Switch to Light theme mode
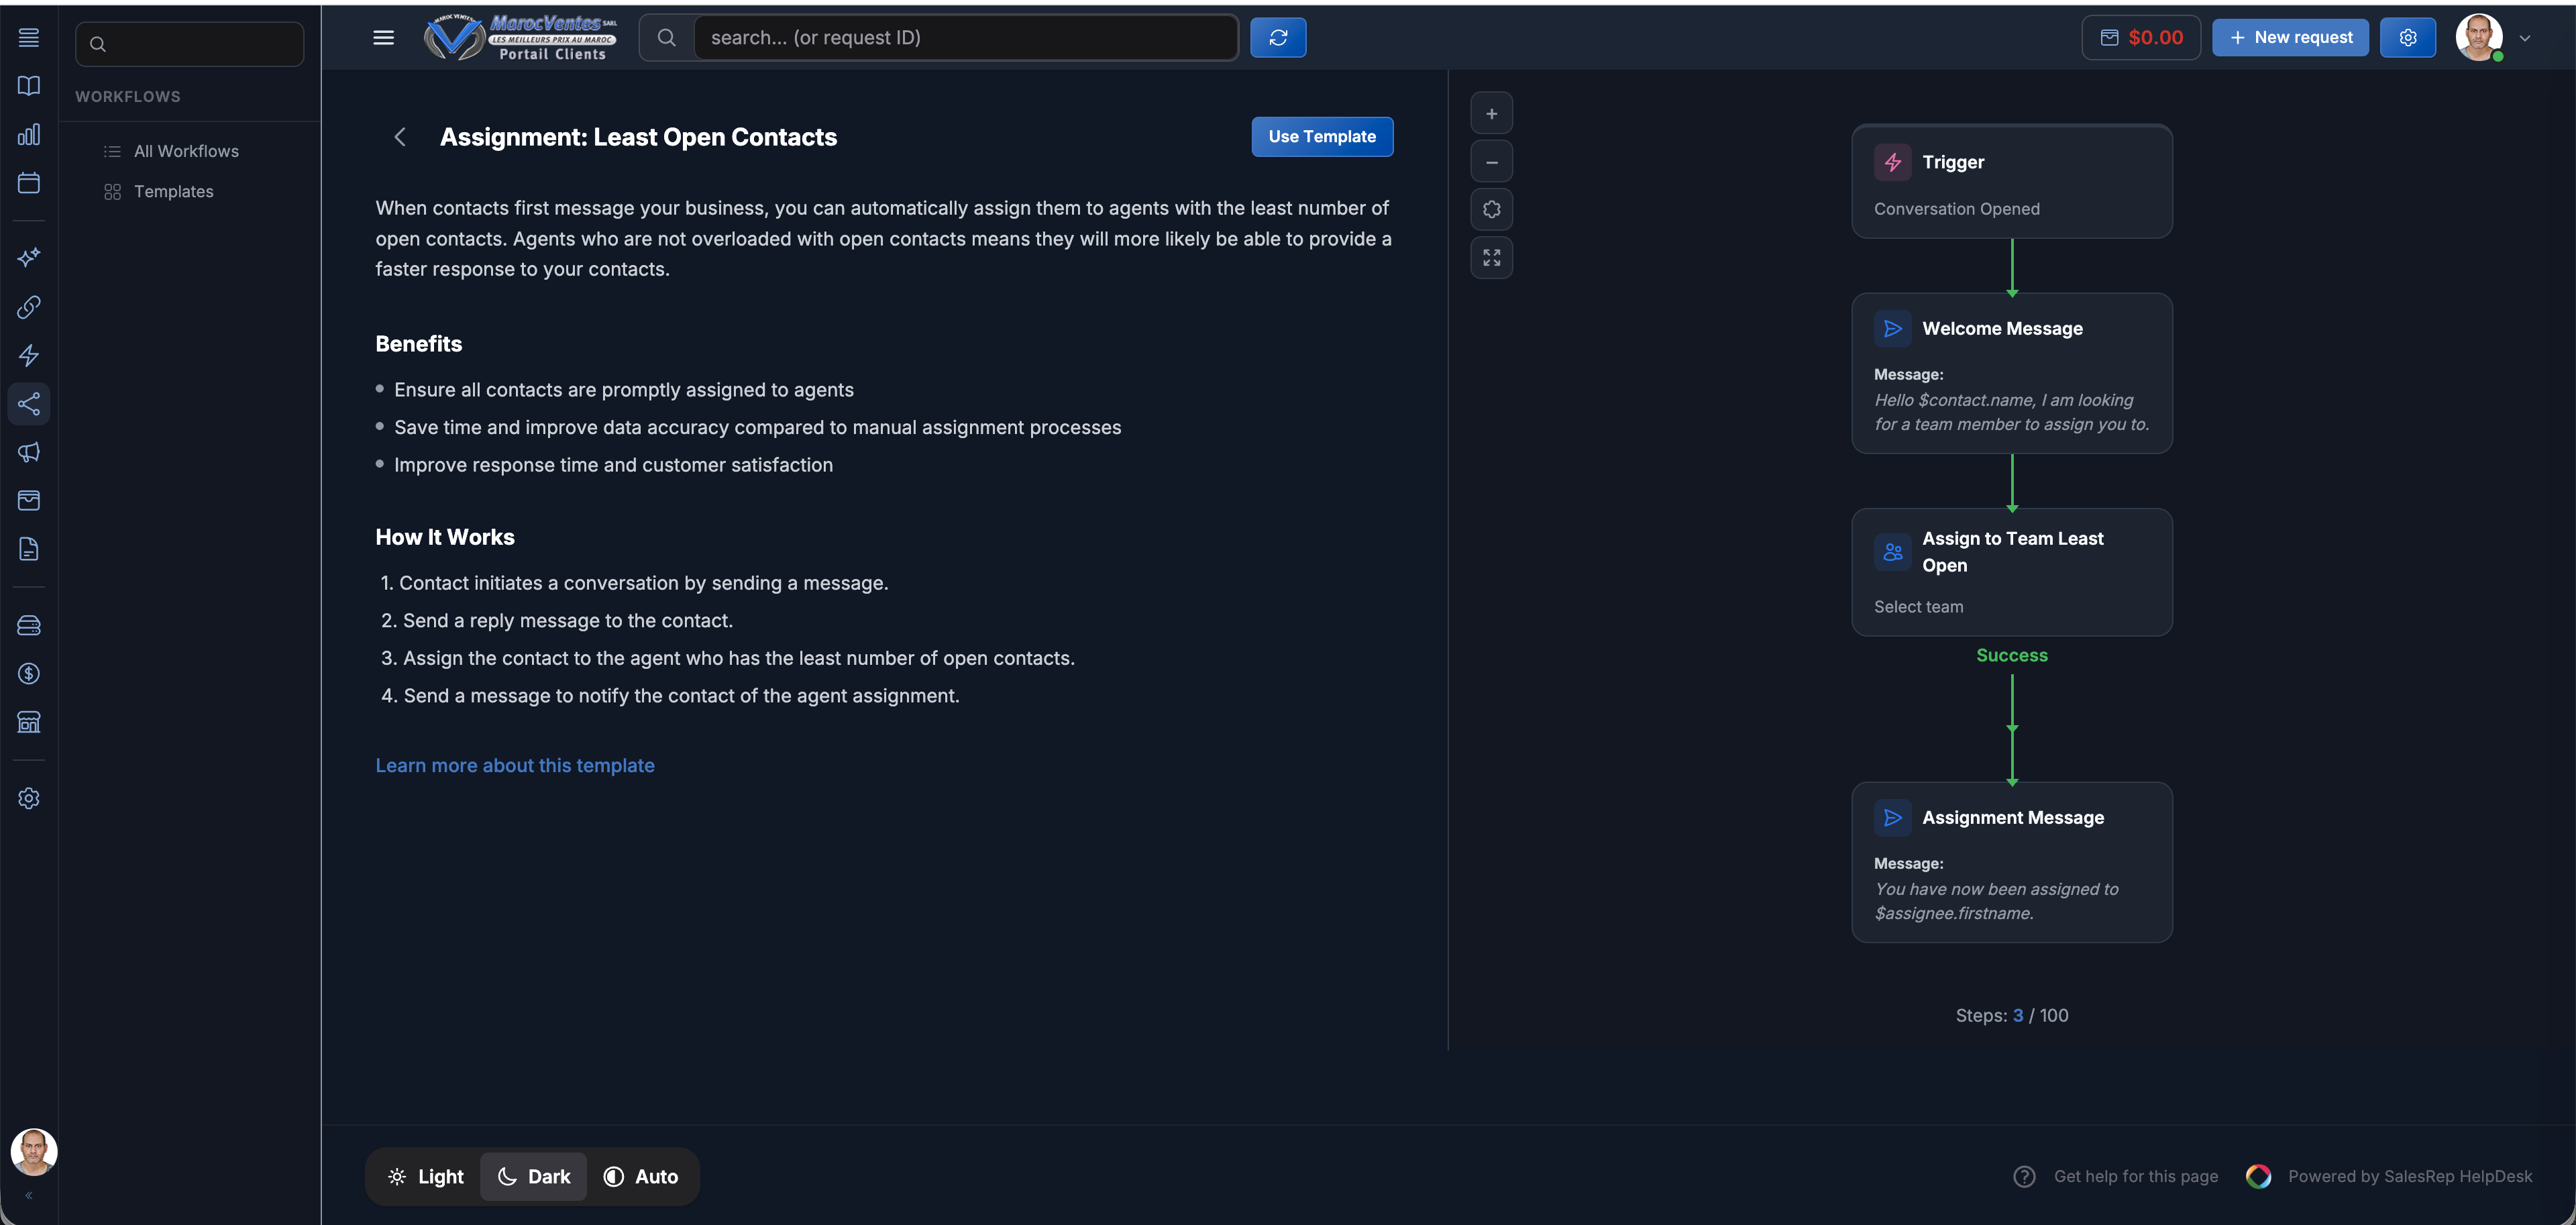This screenshot has height=1225, width=2576. click(426, 1176)
